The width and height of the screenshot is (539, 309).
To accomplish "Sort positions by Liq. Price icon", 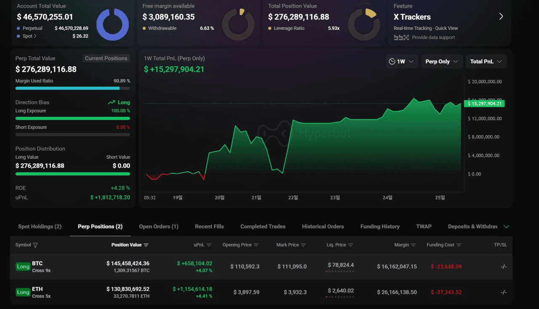I will point(350,245).
